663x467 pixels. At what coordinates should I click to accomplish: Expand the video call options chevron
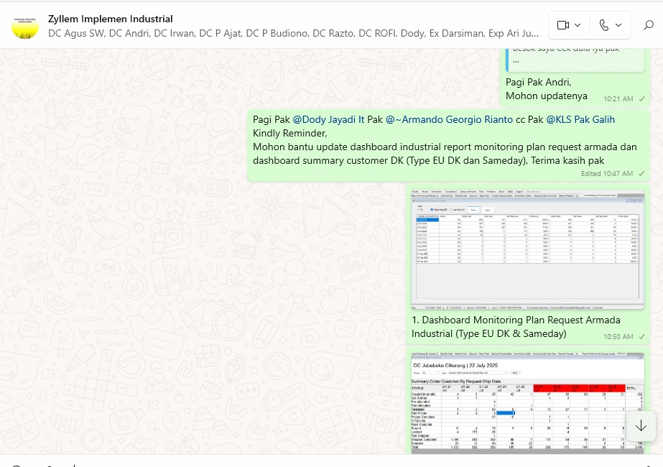pyautogui.click(x=578, y=25)
